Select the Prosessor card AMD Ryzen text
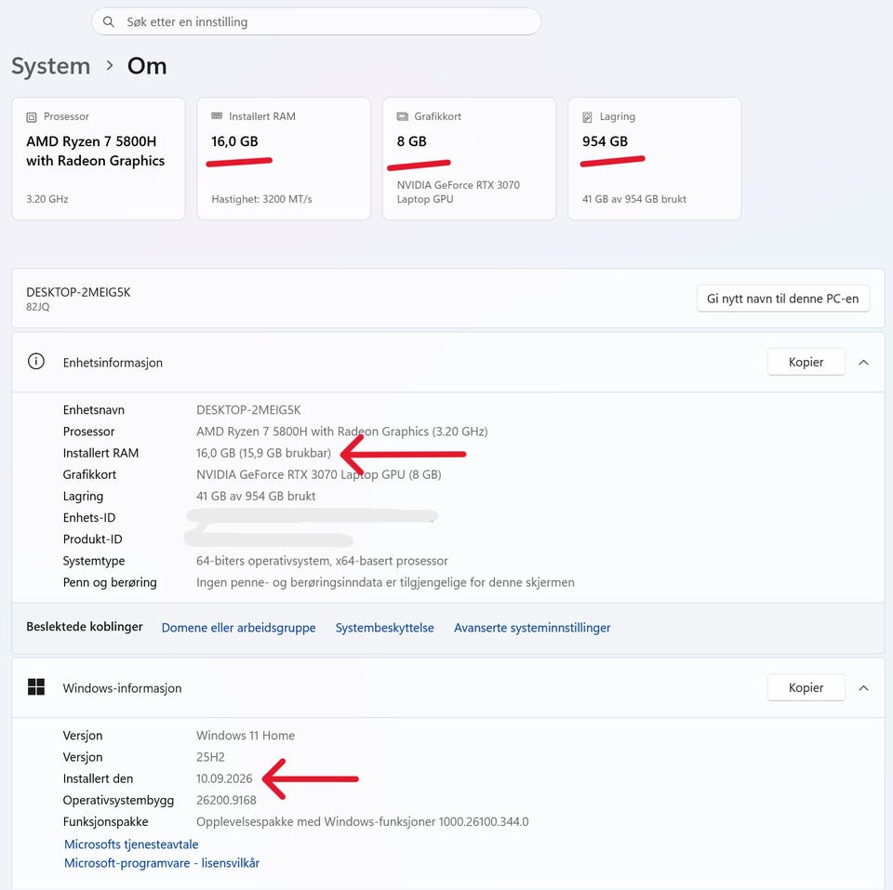The image size is (893, 890). (95, 151)
